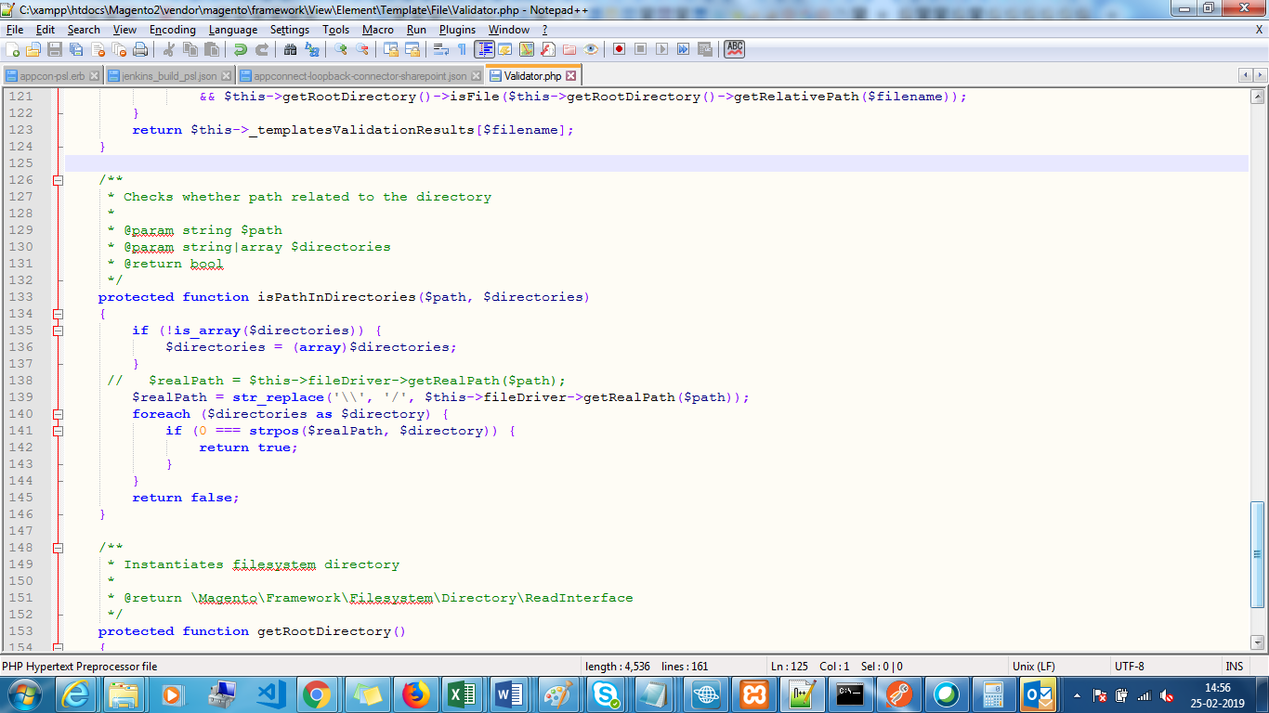The width and height of the screenshot is (1269, 713).
Task: Start macro recording with the red record icon
Action: pos(619,49)
